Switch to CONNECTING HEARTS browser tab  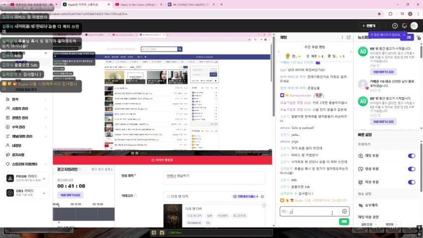191,4
